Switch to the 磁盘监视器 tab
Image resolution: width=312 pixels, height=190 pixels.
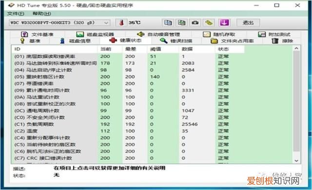coord(95,35)
